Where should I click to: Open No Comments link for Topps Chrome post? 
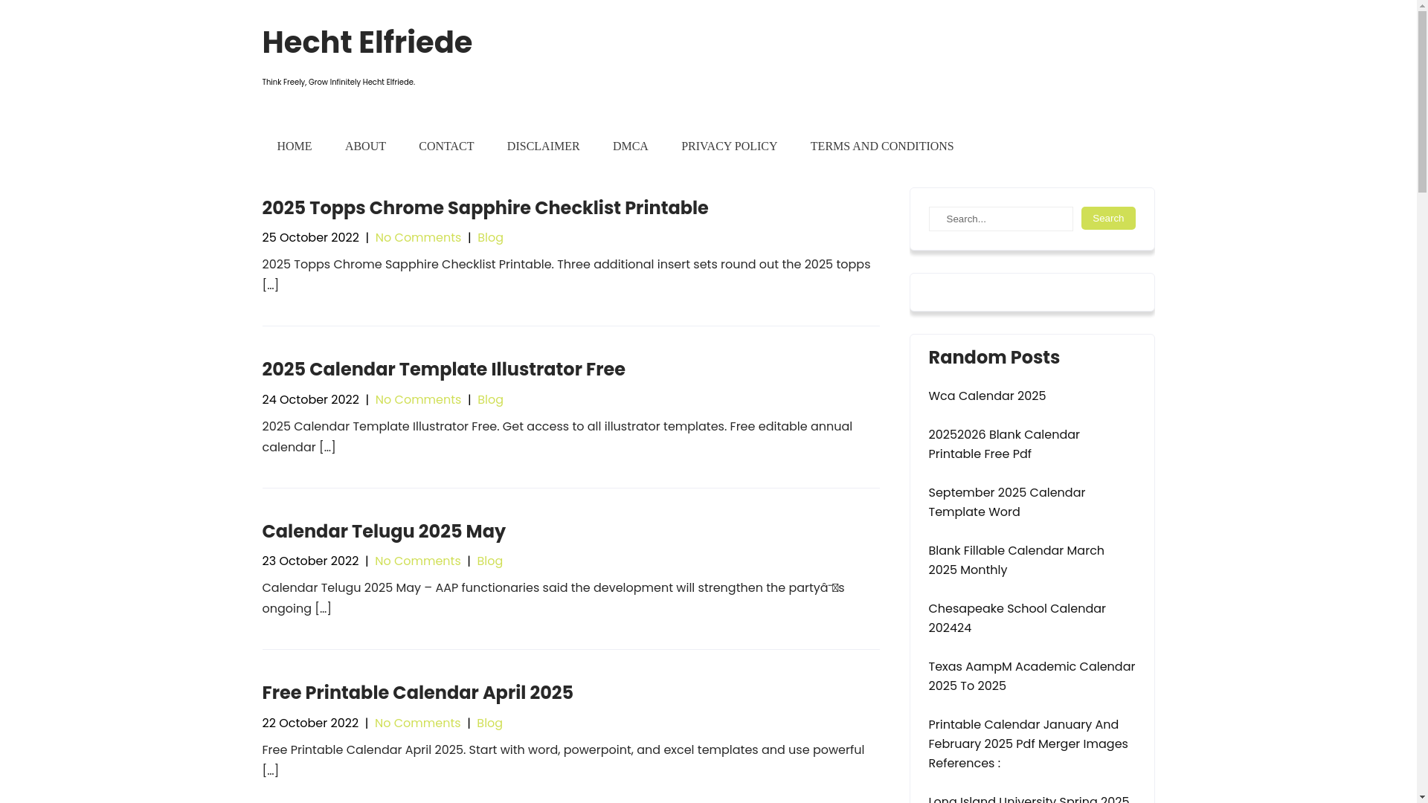point(418,238)
